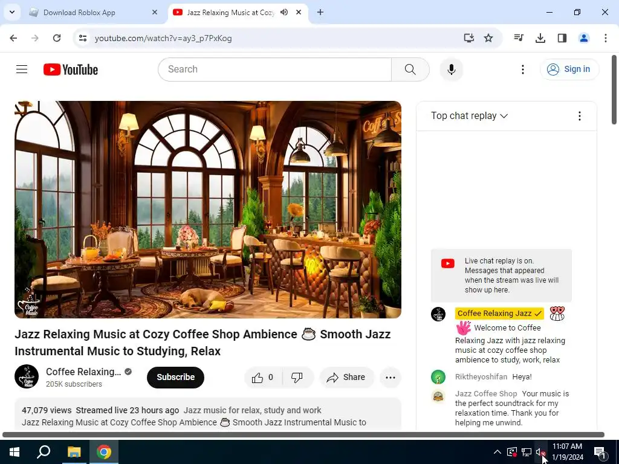Click Riktheyoshifan chat username
Screen dimensions: 619x464
(481, 377)
